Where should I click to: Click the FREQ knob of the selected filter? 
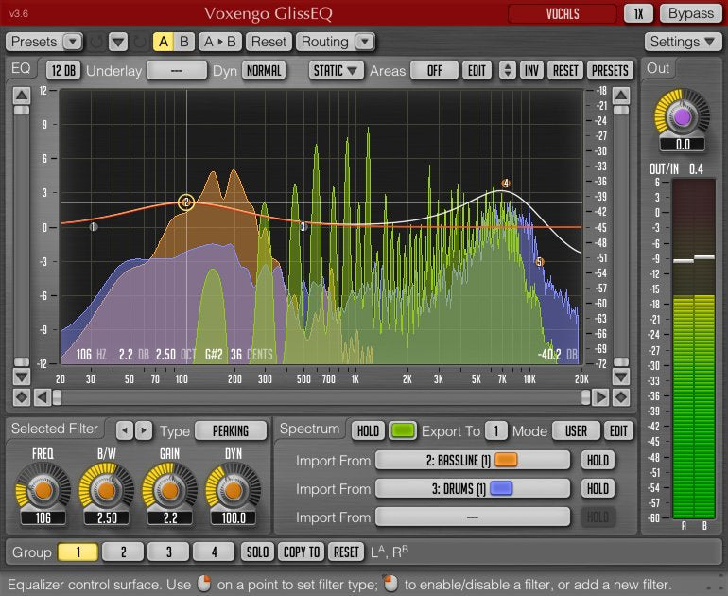pyautogui.click(x=42, y=491)
